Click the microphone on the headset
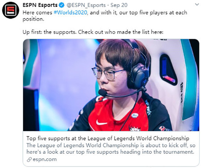204x168 pixels. (x=103, y=93)
